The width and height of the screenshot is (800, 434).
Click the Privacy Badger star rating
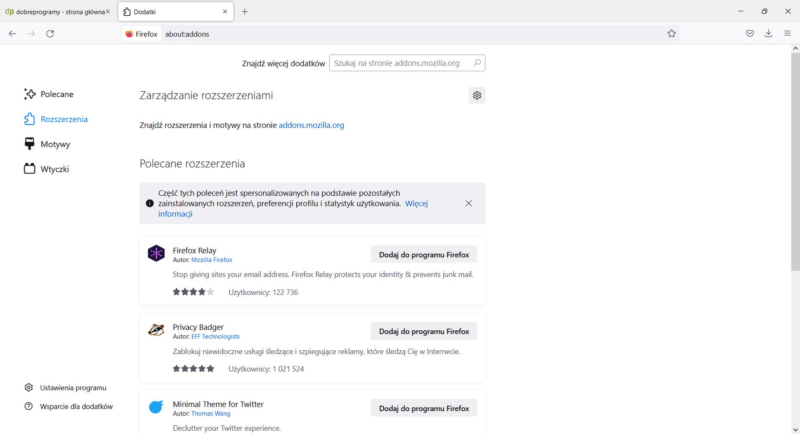point(193,369)
